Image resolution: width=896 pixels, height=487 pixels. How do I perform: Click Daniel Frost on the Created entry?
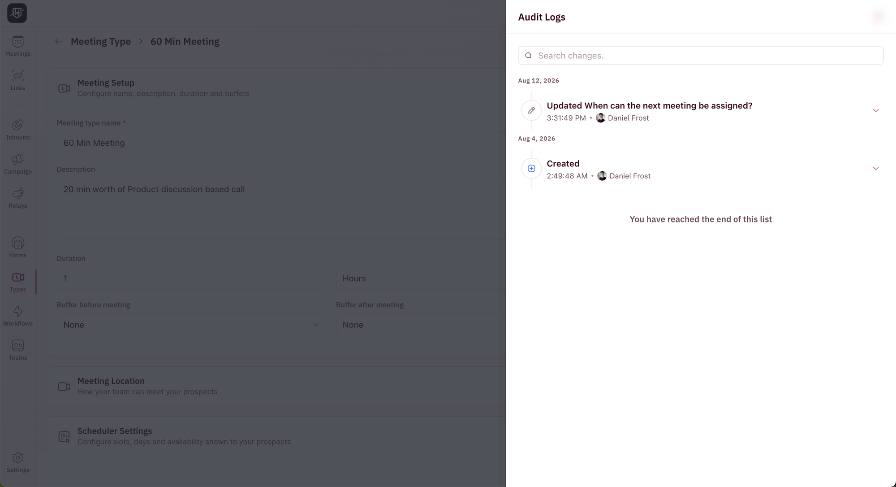[x=630, y=176]
